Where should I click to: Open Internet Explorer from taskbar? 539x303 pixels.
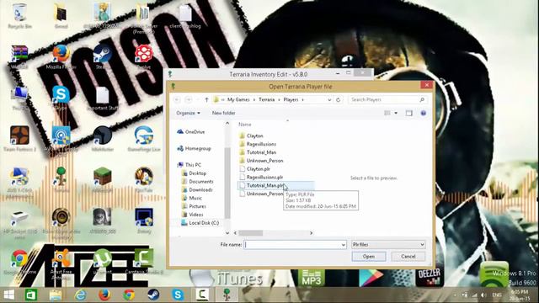81,295
